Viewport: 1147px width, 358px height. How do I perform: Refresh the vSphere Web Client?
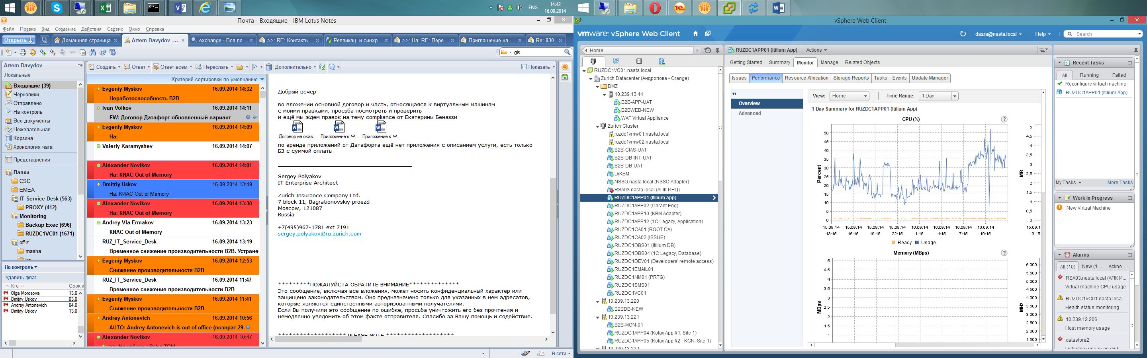tap(963, 34)
